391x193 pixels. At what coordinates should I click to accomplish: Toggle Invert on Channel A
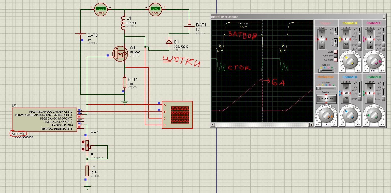point(359,45)
